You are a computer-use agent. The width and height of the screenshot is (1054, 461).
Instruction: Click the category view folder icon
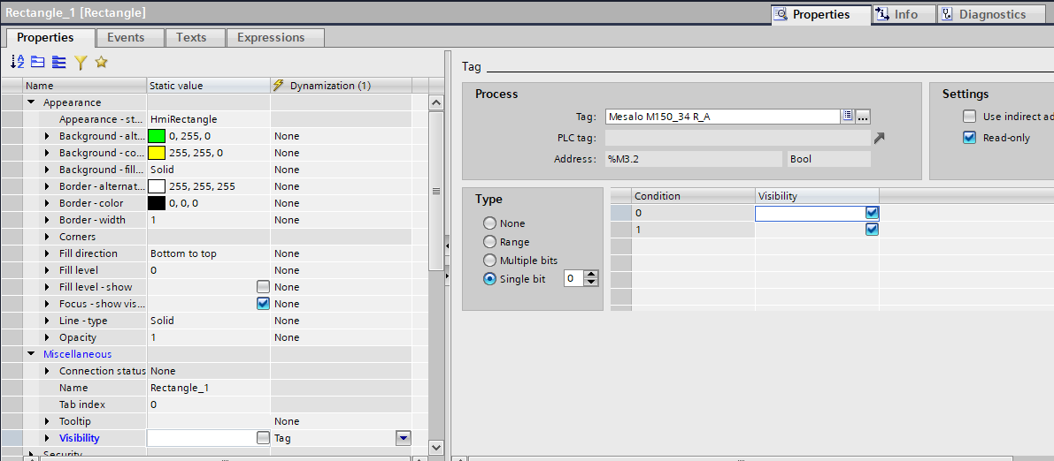[x=38, y=63]
